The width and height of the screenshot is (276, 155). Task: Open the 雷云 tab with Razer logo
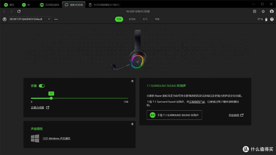9,5
